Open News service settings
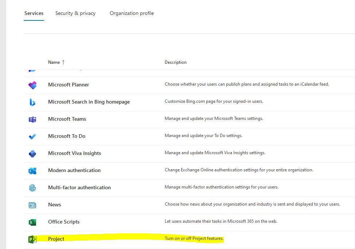355x249 pixels. (55, 205)
